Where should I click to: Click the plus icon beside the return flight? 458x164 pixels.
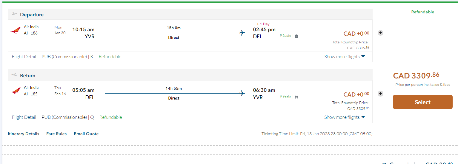tap(380, 94)
